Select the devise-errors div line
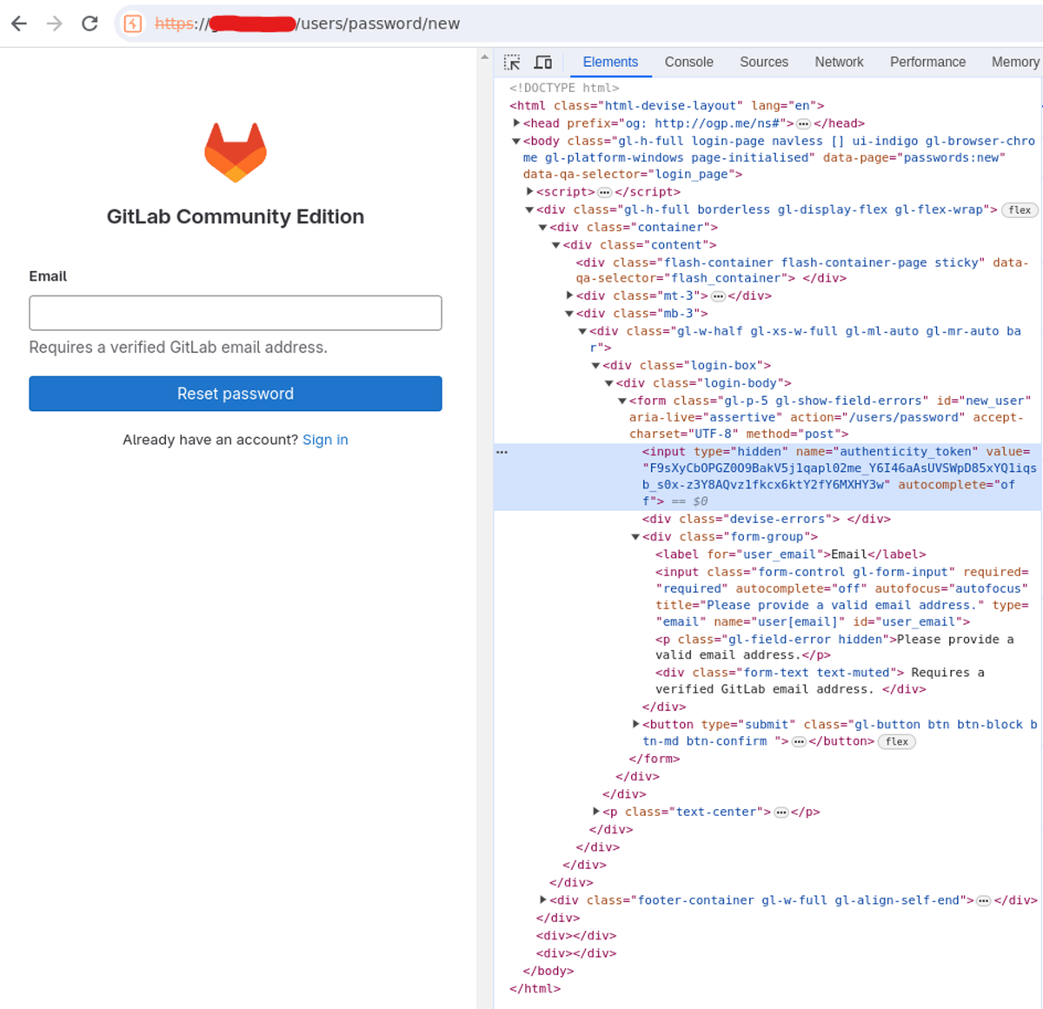The image size is (1043, 1009). click(x=767, y=519)
